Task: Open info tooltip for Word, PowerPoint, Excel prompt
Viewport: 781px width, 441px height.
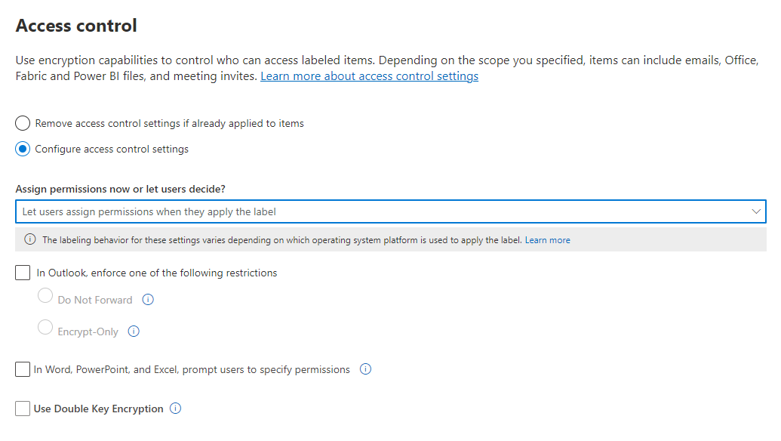Action: (365, 369)
